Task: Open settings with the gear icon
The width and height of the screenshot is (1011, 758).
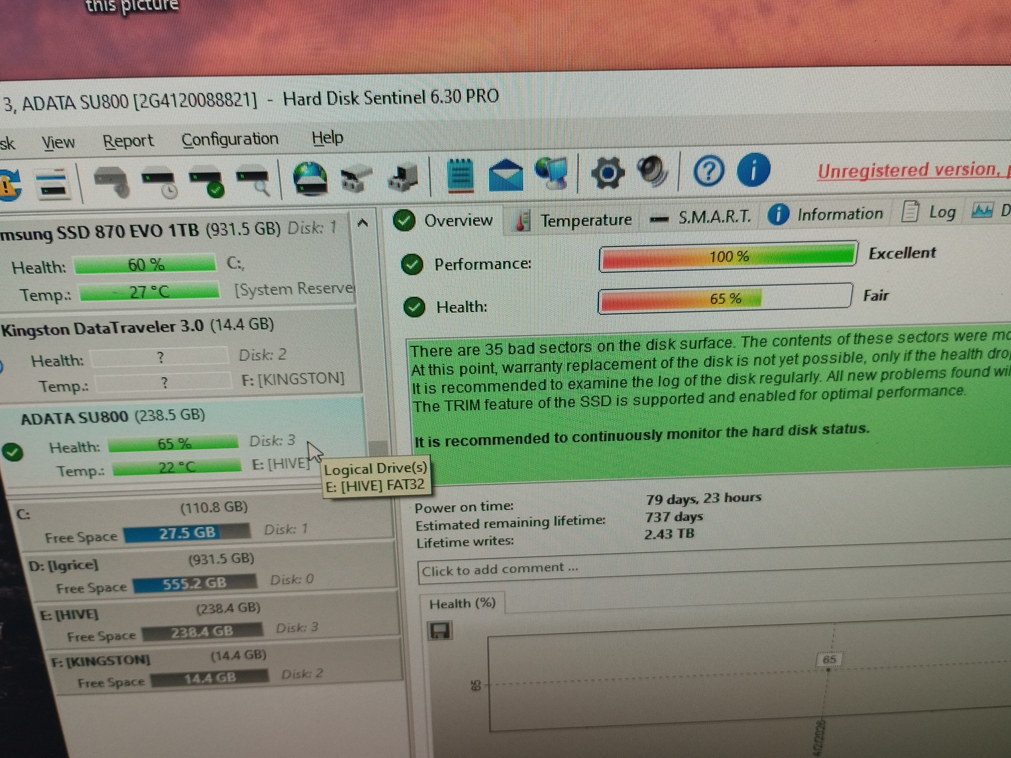Action: (x=607, y=173)
